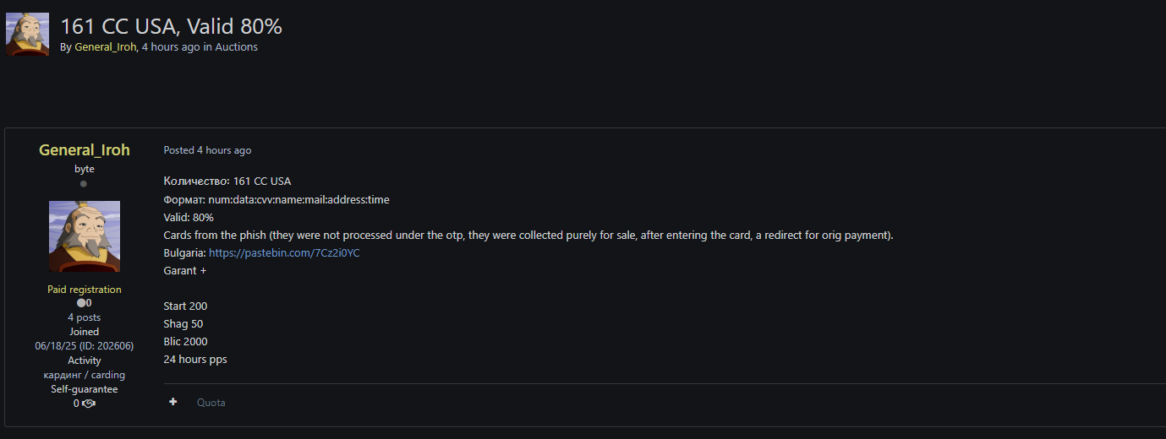Click the pastebin.com hyperlink in the post
This screenshot has width=1166, height=439.
click(x=284, y=252)
